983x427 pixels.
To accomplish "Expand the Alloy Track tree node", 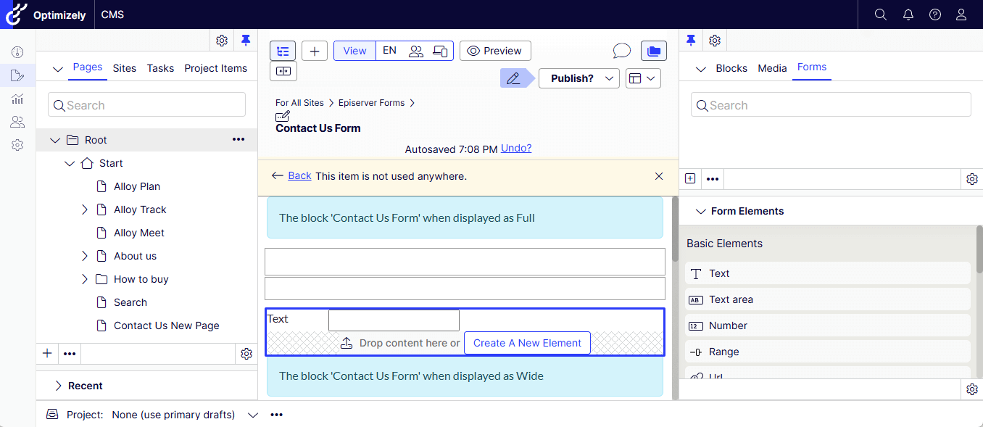I will click(x=85, y=210).
